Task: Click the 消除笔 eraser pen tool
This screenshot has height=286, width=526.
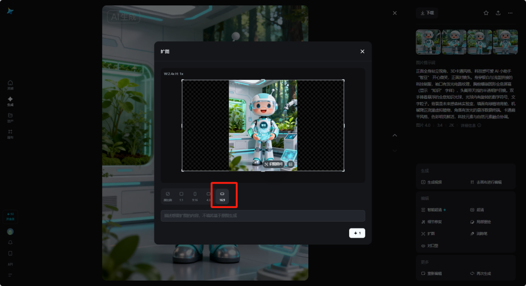Action: pos(482,234)
